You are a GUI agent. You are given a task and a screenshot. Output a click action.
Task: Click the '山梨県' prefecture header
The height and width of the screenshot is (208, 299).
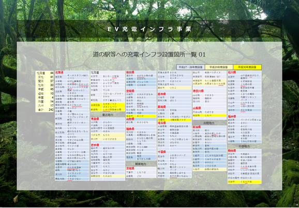(197, 108)
